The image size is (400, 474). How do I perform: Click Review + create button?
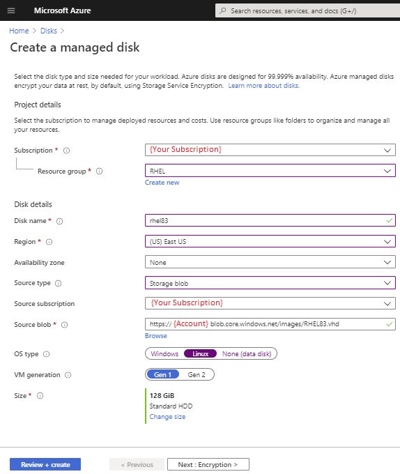tap(45, 465)
